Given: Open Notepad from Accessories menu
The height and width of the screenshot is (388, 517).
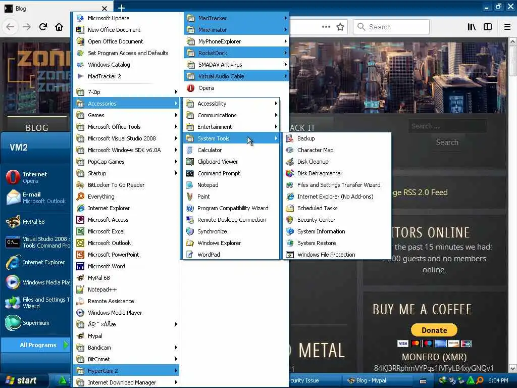Looking at the screenshot, I should (231, 185).
